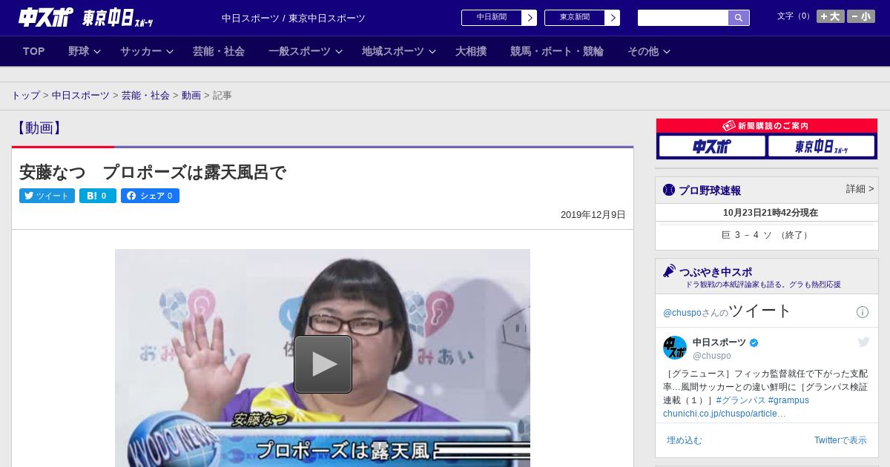Image resolution: width=890 pixels, height=467 pixels.
Task: Open the @chuspo handle link in widget header
Action: click(682, 313)
